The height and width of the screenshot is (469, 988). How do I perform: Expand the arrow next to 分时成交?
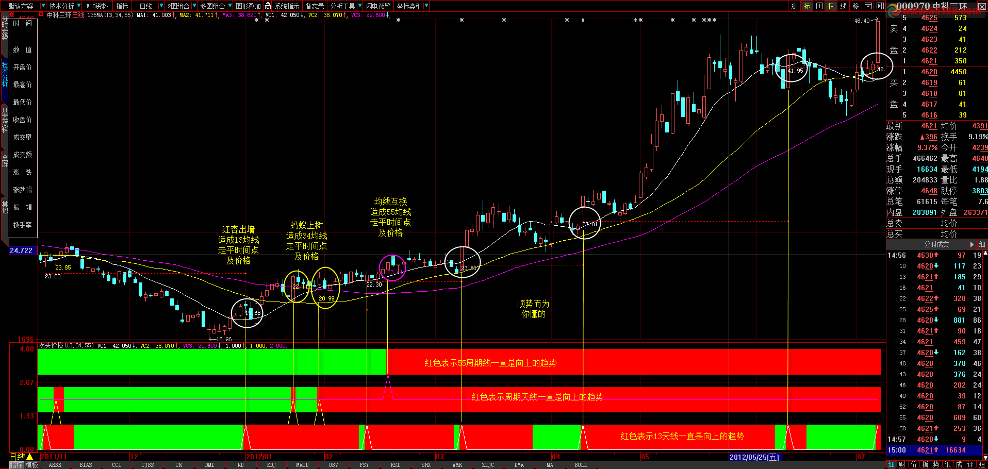pyautogui.click(x=972, y=244)
